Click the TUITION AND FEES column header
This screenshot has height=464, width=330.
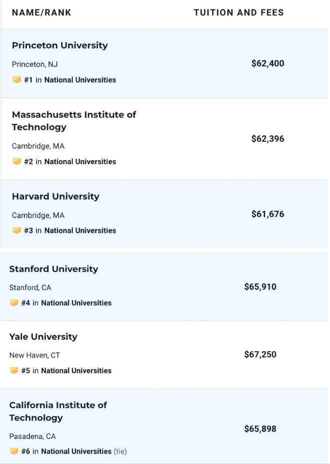click(239, 12)
